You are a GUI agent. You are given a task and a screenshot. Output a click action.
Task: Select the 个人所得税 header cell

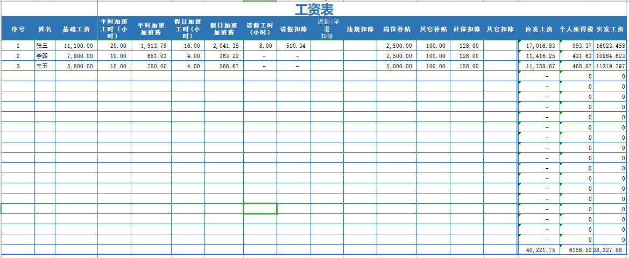(x=576, y=29)
